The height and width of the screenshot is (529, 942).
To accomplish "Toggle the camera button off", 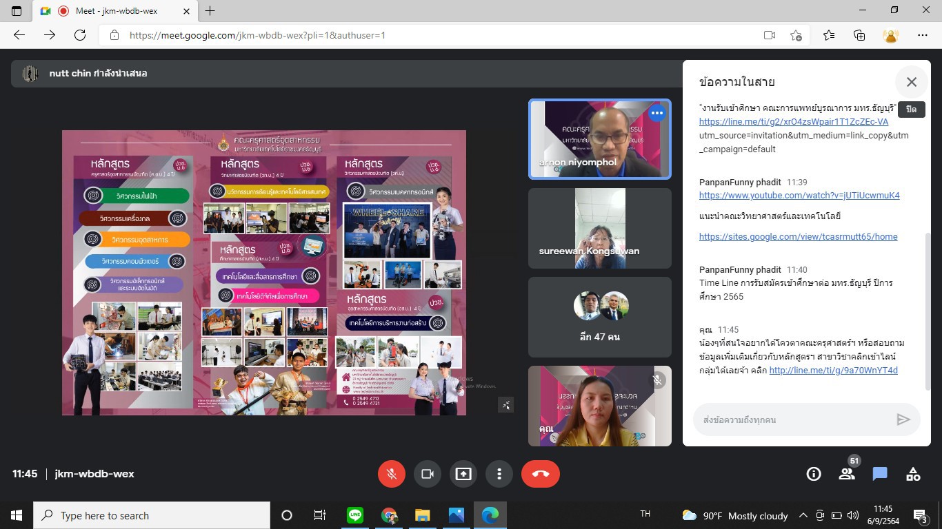I will [x=427, y=474].
